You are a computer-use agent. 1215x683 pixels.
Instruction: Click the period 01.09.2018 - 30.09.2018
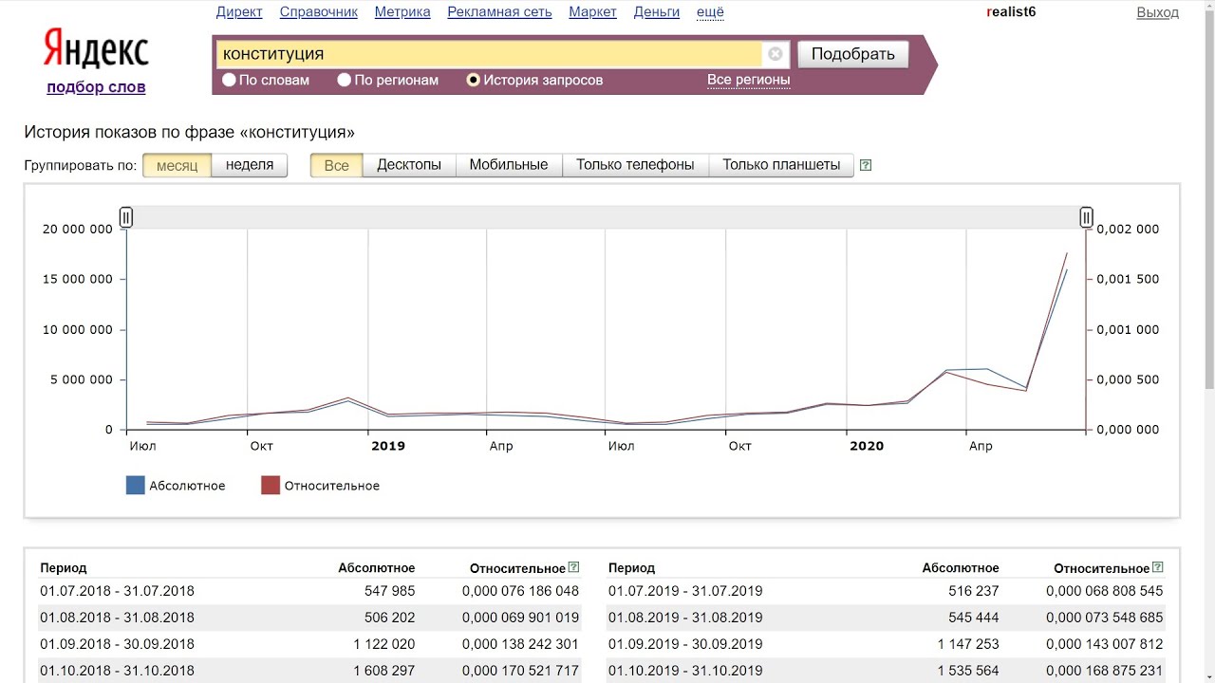[x=117, y=644]
